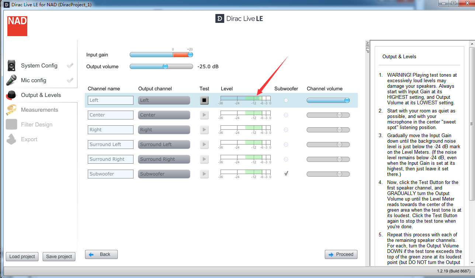
Task: Open the Surround Right output channel dropdown
Action: click(x=164, y=159)
